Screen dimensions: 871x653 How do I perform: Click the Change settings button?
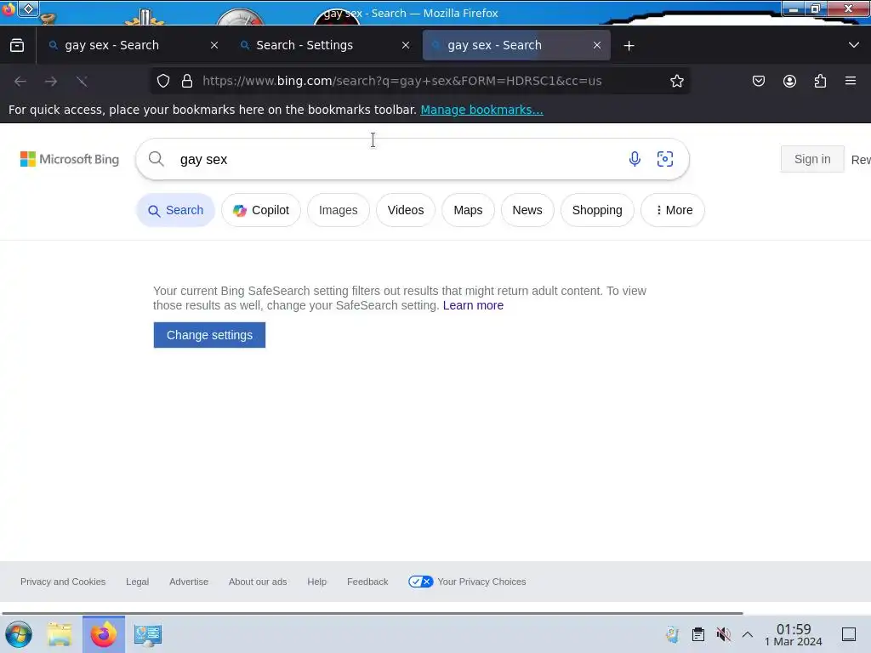(209, 335)
